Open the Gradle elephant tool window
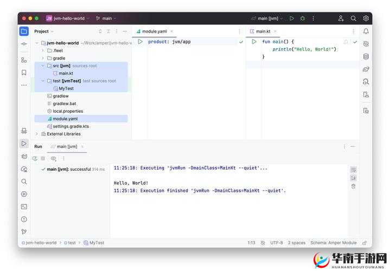 point(366,69)
